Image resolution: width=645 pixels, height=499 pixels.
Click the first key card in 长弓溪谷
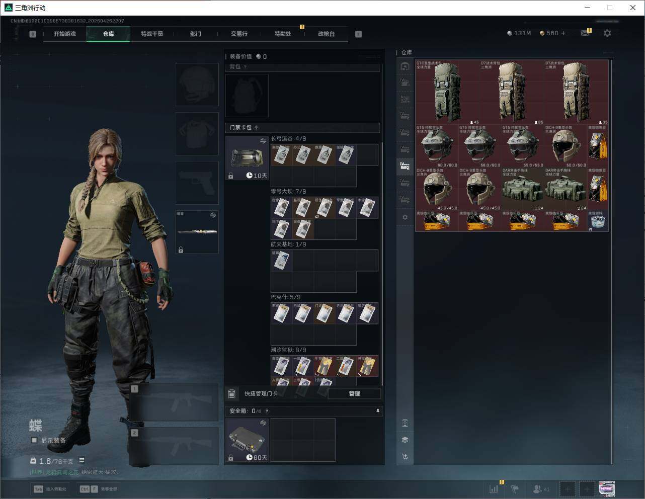[282, 155]
